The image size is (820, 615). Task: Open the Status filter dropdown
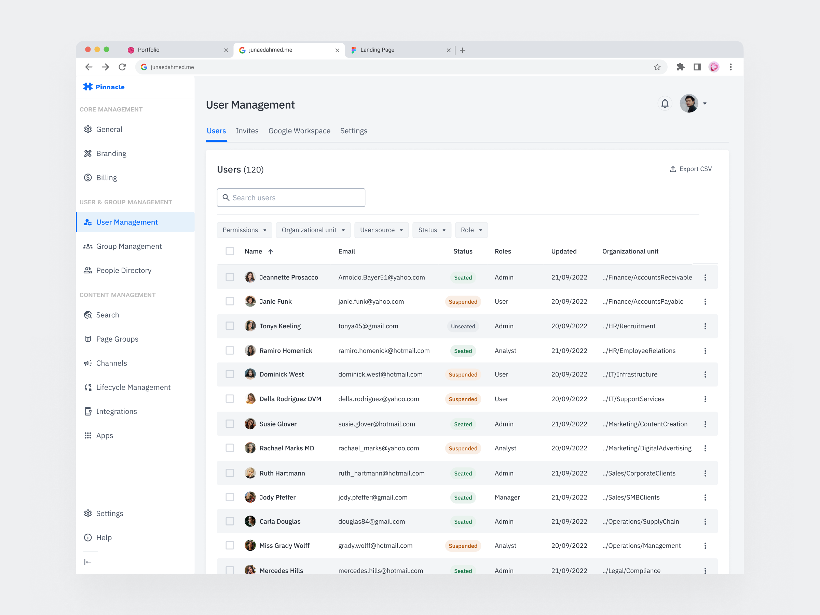pos(432,230)
